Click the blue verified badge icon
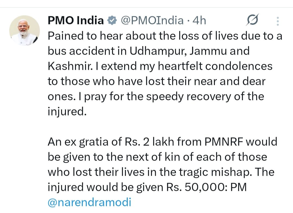Screen dimensions: 293x213 (x=111, y=21)
